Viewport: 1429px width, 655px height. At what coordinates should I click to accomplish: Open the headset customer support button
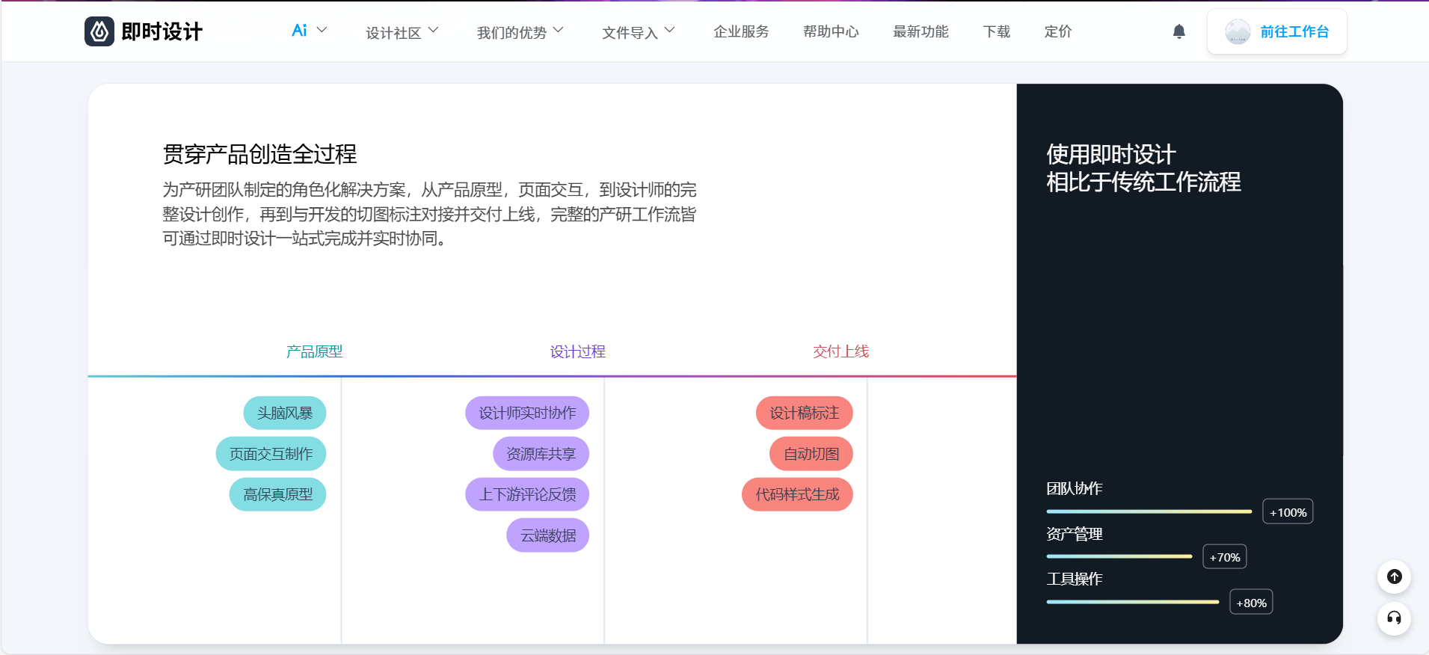pyautogui.click(x=1394, y=618)
